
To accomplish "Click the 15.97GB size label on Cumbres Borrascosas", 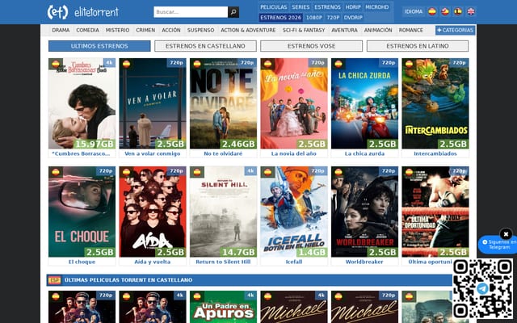I will 95,144.
